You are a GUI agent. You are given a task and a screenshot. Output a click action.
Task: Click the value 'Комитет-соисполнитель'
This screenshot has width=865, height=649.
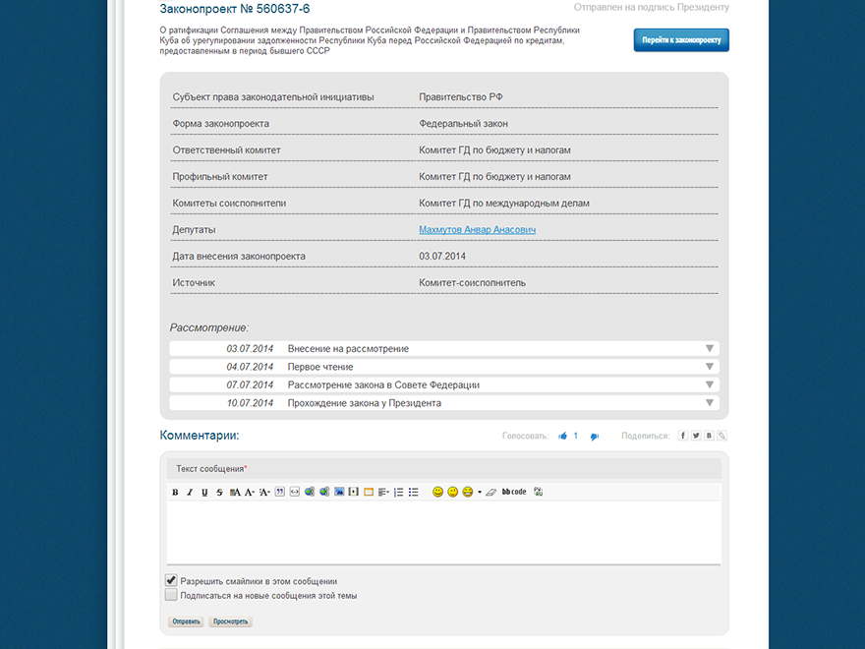click(x=472, y=282)
